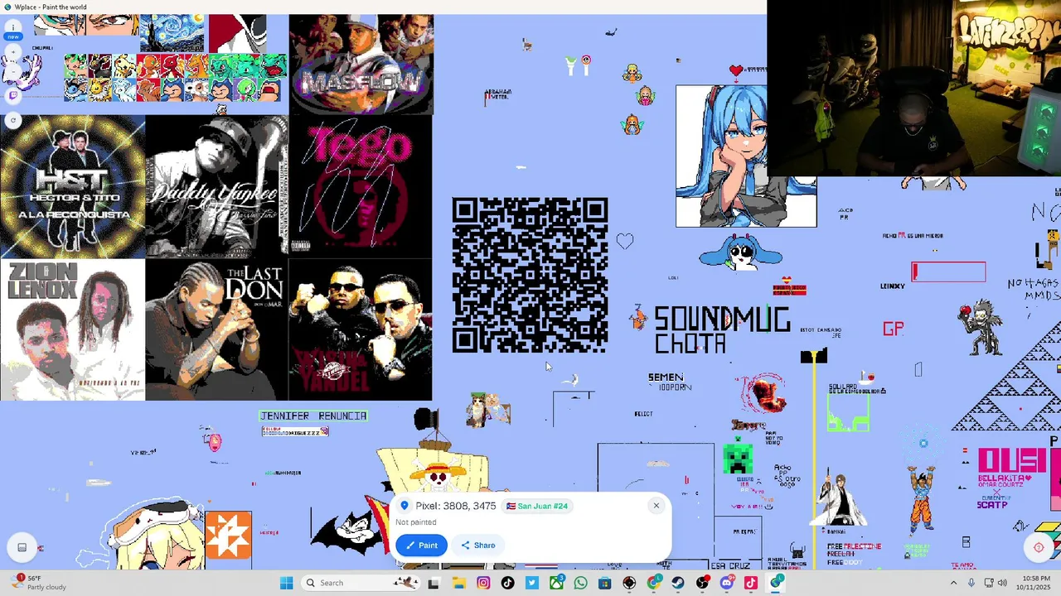Open File Explorer from taskbar
Image resolution: width=1061 pixels, height=596 pixels.
pos(459,583)
